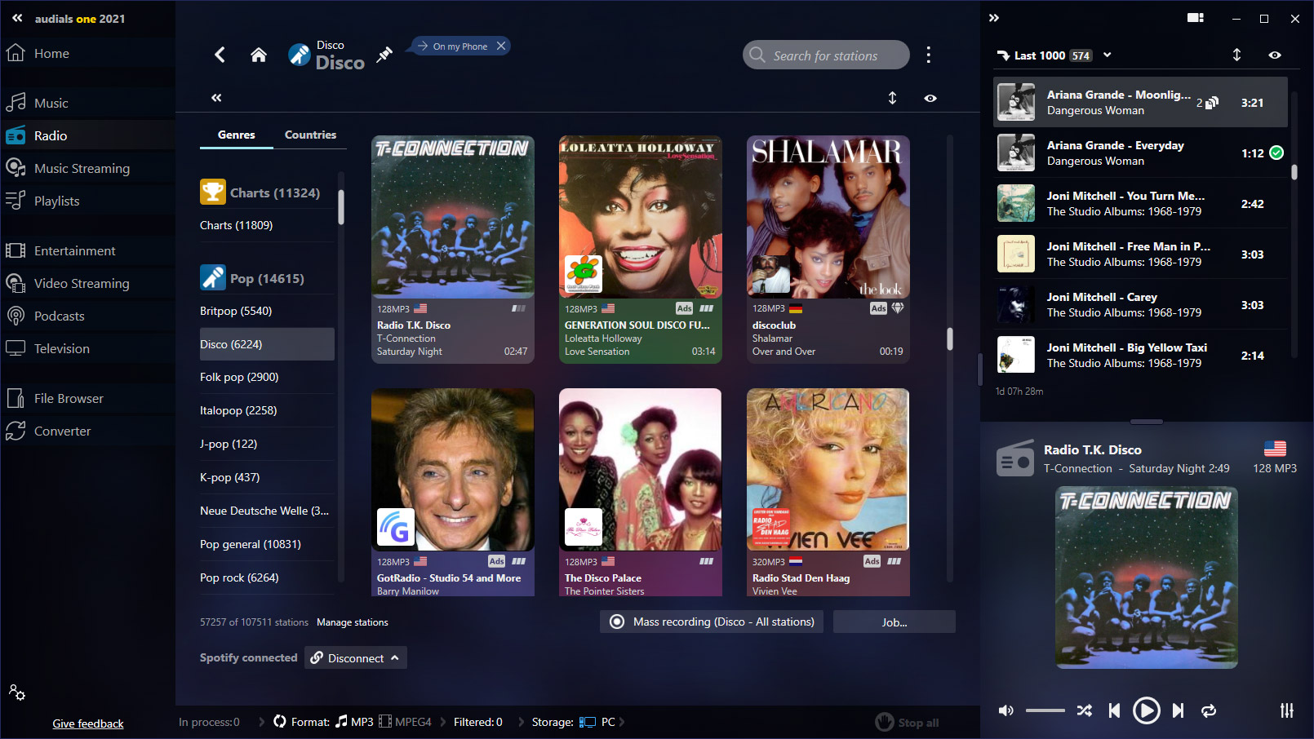
Task: Collapse the genres sidebar panel
Action: click(x=216, y=98)
